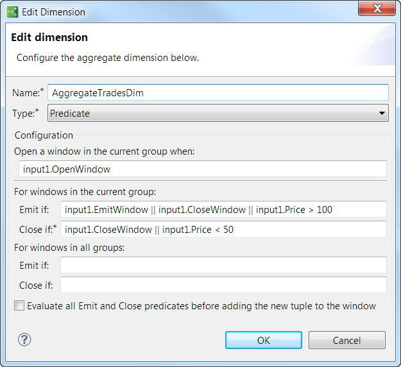
Task: Click the Edit Dimension title bar icon
Action: coord(12,12)
